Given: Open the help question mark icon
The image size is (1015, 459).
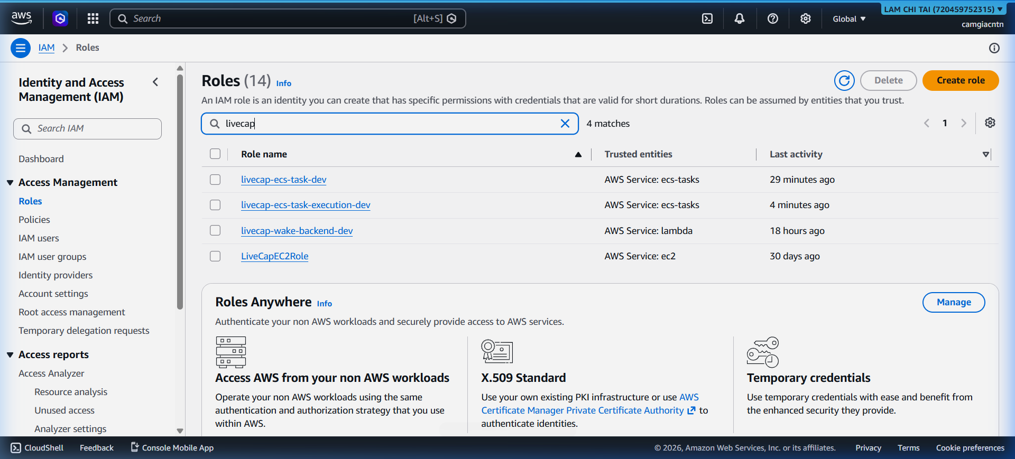Looking at the screenshot, I should (x=773, y=18).
